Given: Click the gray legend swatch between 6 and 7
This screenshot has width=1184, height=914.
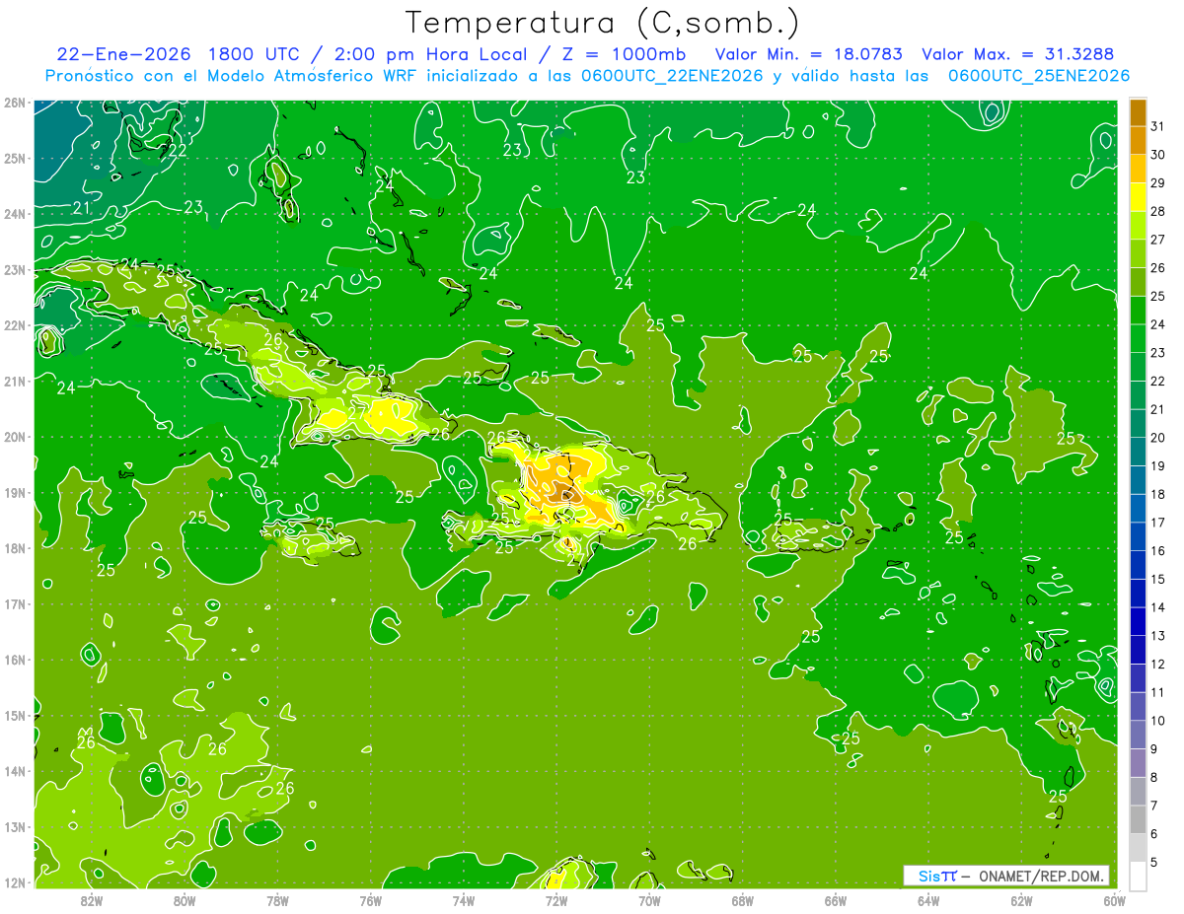Looking at the screenshot, I should click(1138, 819).
